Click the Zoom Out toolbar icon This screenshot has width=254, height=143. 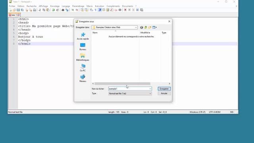pos(77,10)
